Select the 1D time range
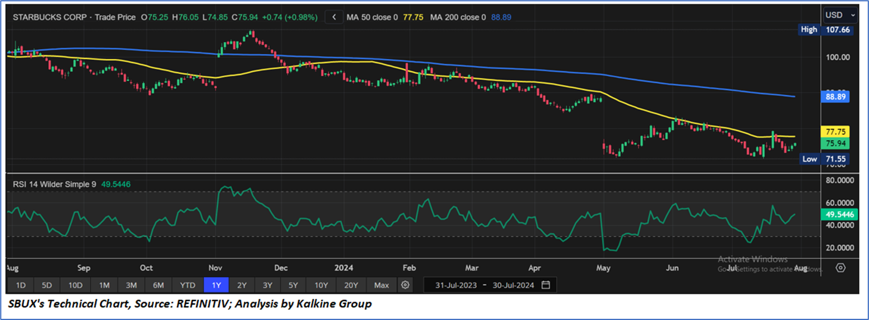The height and width of the screenshot is (320, 869). coord(20,285)
